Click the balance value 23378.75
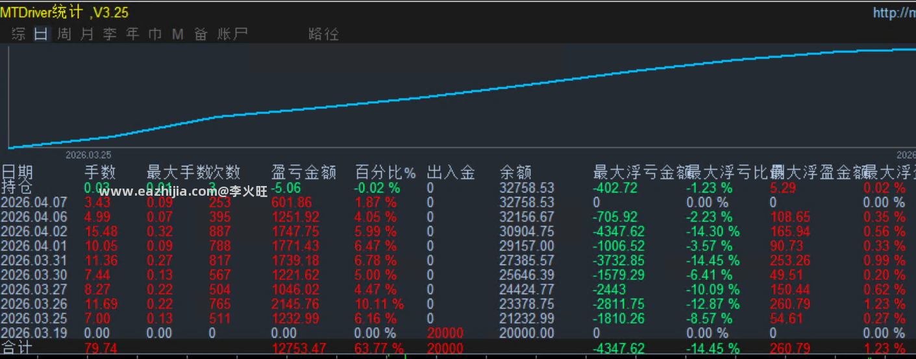 pos(527,304)
